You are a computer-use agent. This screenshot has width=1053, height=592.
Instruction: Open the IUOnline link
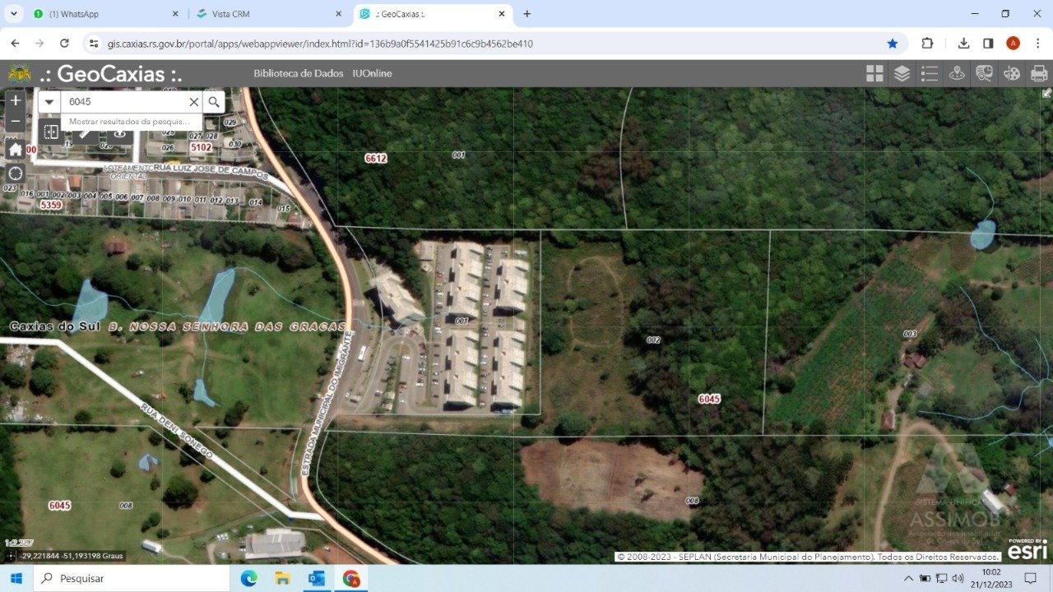(x=372, y=73)
